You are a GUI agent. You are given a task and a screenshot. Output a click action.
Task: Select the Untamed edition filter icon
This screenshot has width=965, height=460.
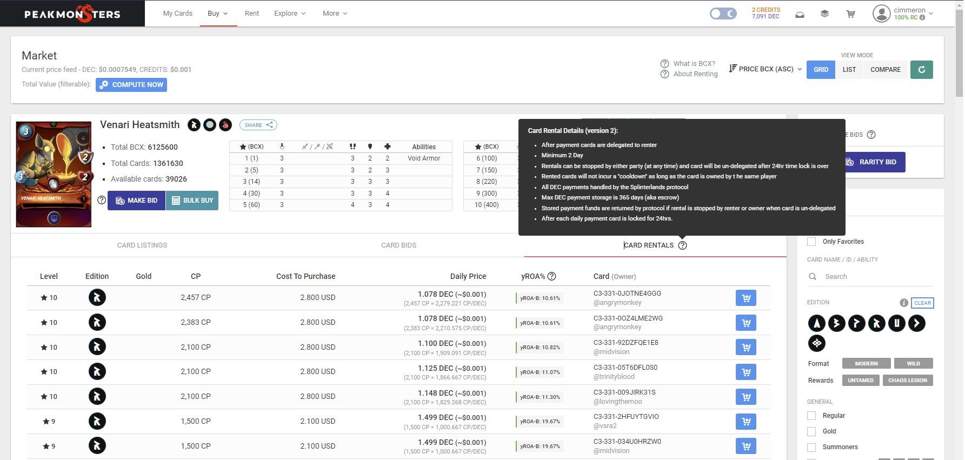tap(896, 323)
